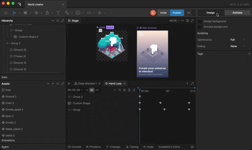
Task: Open the Pen tool options arrow
Action: [x=52, y=13]
